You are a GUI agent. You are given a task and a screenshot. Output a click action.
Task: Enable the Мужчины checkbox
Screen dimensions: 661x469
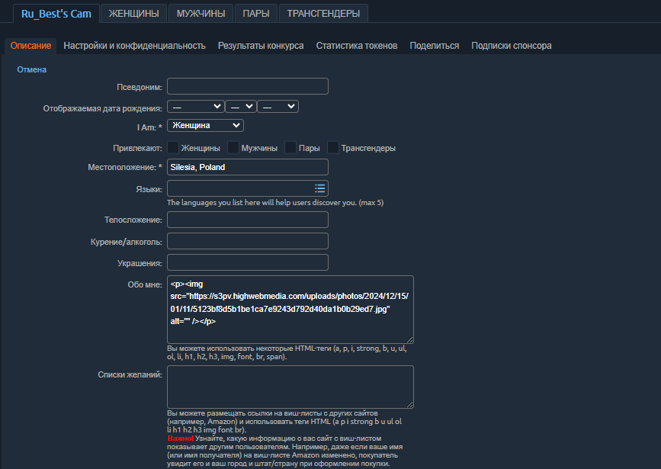click(232, 147)
